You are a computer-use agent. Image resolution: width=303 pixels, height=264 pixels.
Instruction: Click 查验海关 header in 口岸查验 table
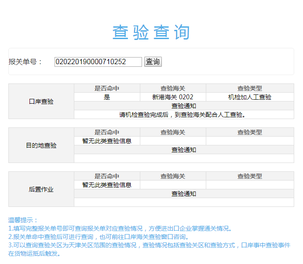[173, 88]
